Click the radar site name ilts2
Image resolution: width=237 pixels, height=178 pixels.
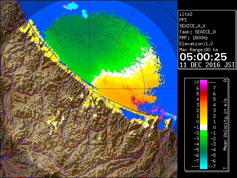point(186,14)
